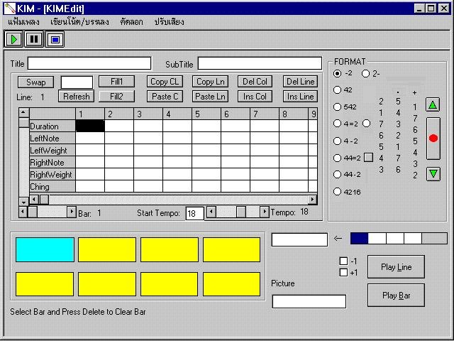The width and height of the screenshot is (454, 341).
Task: Click the tempo slider's right arrow
Action: [x=264, y=212]
